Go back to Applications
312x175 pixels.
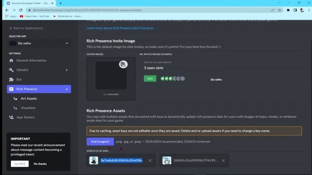point(26,28)
